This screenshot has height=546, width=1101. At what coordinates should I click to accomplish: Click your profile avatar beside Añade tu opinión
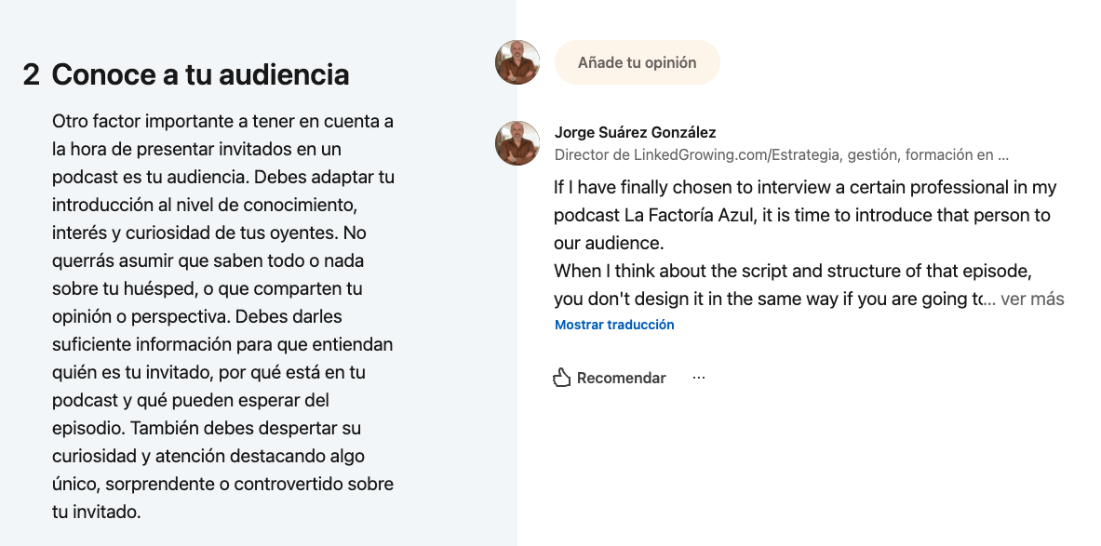[x=517, y=63]
